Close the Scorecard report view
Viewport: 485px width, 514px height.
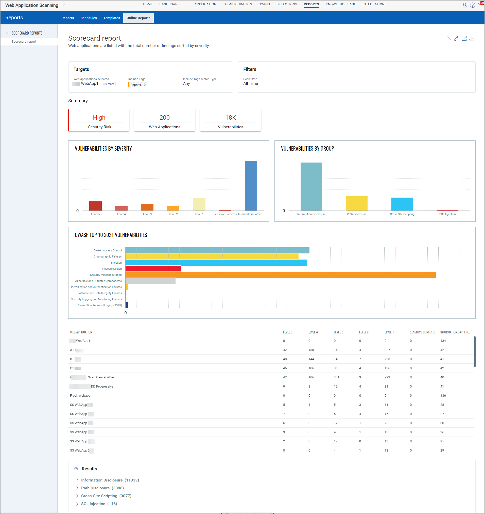pyautogui.click(x=449, y=39)
